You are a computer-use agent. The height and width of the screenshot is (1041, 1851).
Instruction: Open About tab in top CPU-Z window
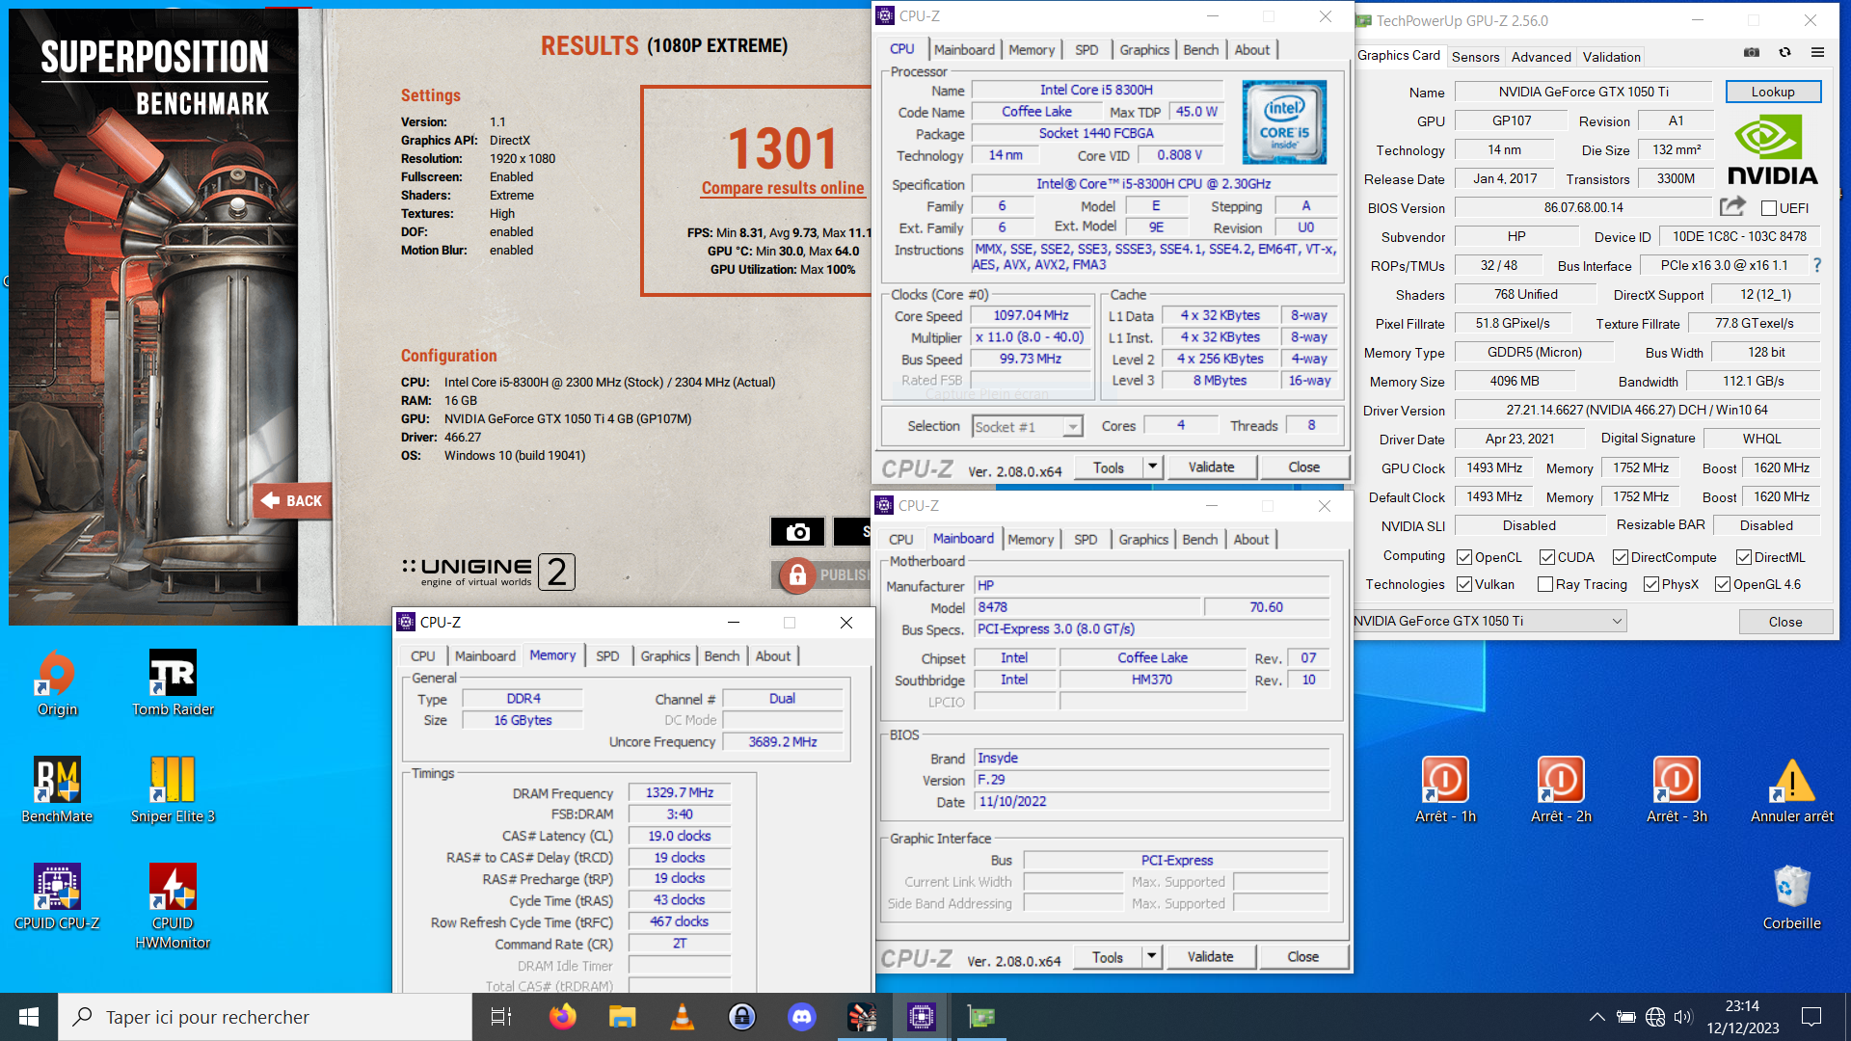pos(1252,49)
